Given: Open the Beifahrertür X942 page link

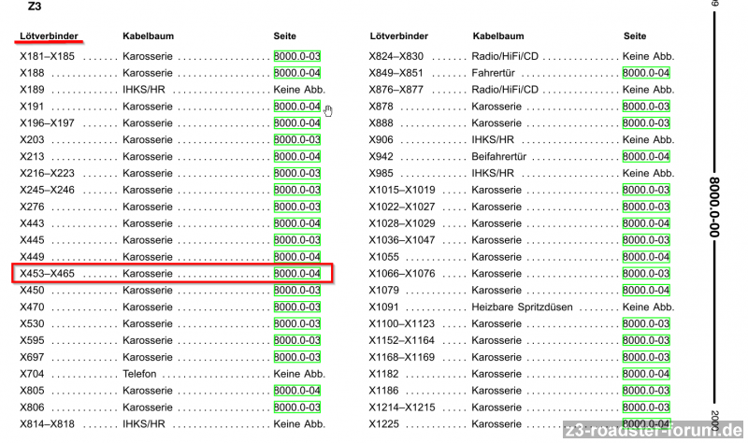Looking at the screenshot, I should pyautogui.click(x=646, y=157).
